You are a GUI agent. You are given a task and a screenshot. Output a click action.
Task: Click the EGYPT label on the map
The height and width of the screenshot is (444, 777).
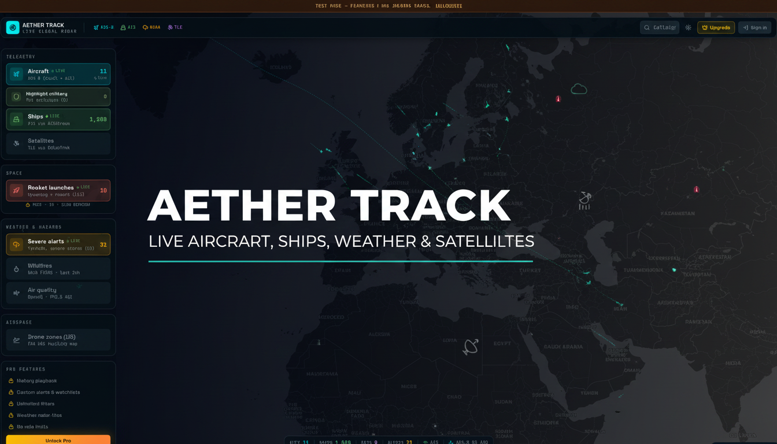point(503,343)
